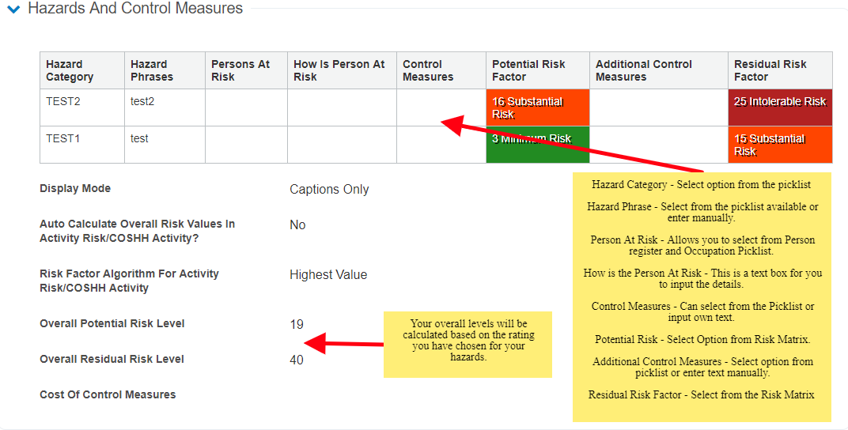The image size is (848, 430).
Task: Collapse the Hazards And Control Measures section
Action: (x=13, y=9)
